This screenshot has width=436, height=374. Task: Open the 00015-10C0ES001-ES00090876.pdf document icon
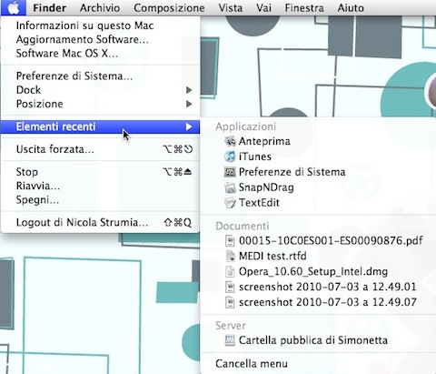click(x=230, y=241)
